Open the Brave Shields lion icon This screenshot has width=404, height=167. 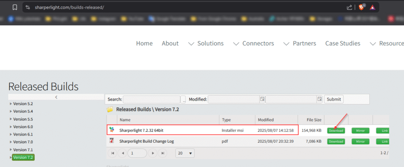pos(362,7)
